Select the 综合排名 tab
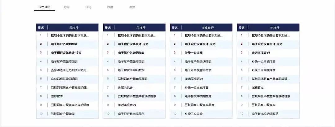This screenshot has height=127, width=335. tap(44, 7)
